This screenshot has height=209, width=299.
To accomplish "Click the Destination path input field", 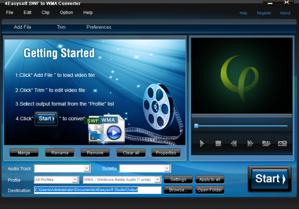I will click(98, 190).
